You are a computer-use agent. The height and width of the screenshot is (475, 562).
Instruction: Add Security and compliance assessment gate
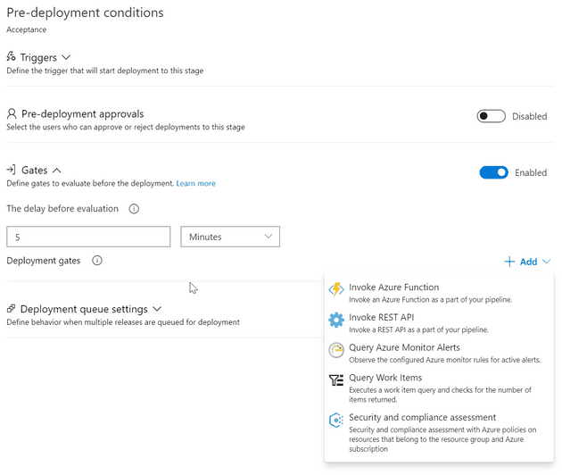pos(439,432)
